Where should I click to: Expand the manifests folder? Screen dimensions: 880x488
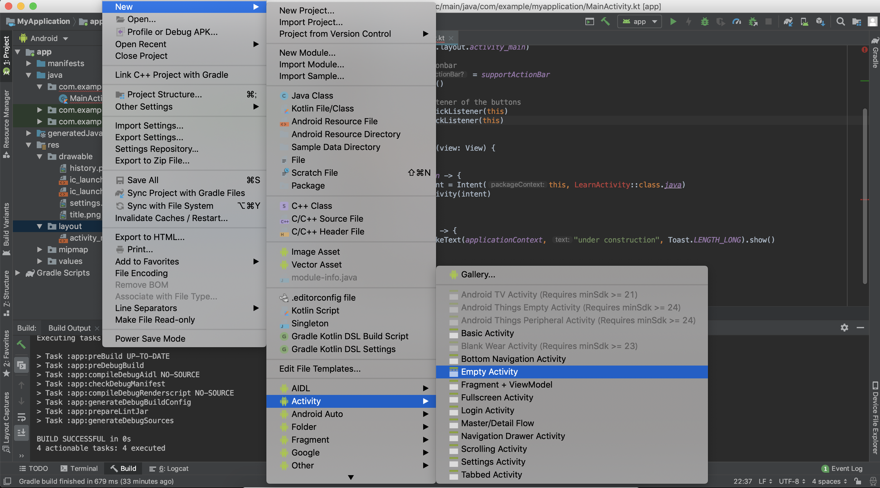(29, 63)
